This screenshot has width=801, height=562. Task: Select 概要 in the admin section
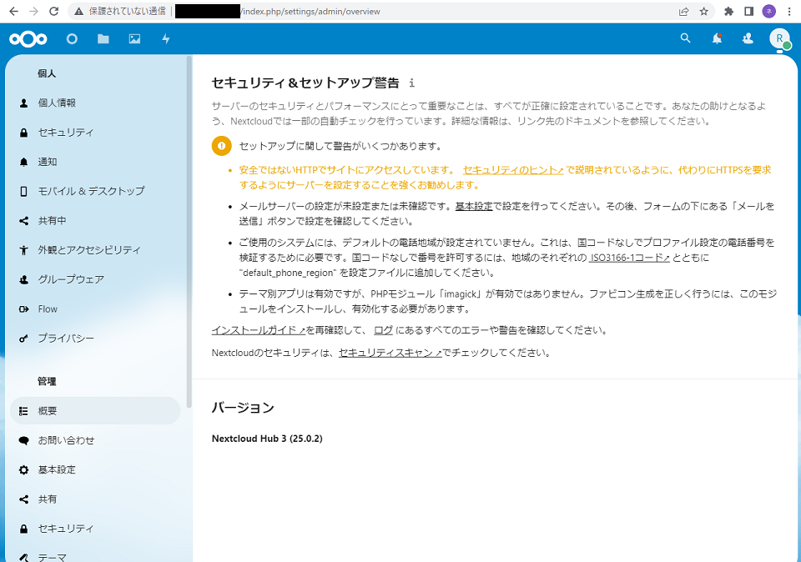click(95, 411)
